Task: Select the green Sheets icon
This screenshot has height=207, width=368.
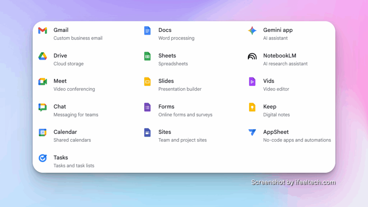Action: 147,56
